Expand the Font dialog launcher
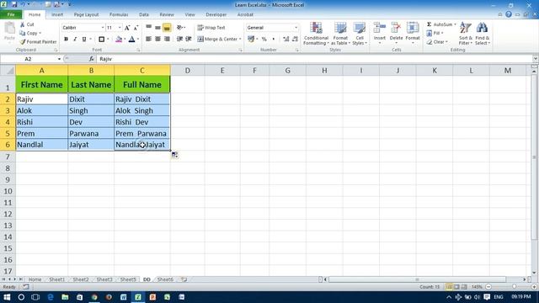Screen dimensions: 539x303 click(x=138, y=50)
